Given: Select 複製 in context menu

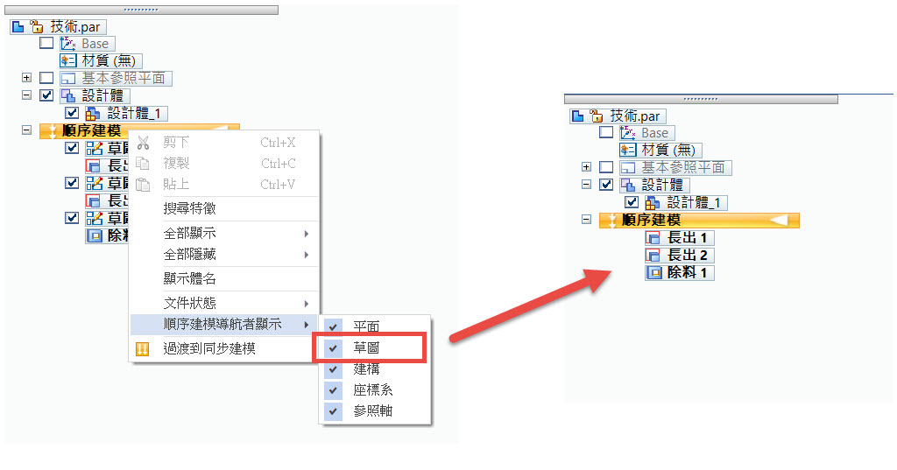Looking at the screenshot, I should click(x=223, y=164).
